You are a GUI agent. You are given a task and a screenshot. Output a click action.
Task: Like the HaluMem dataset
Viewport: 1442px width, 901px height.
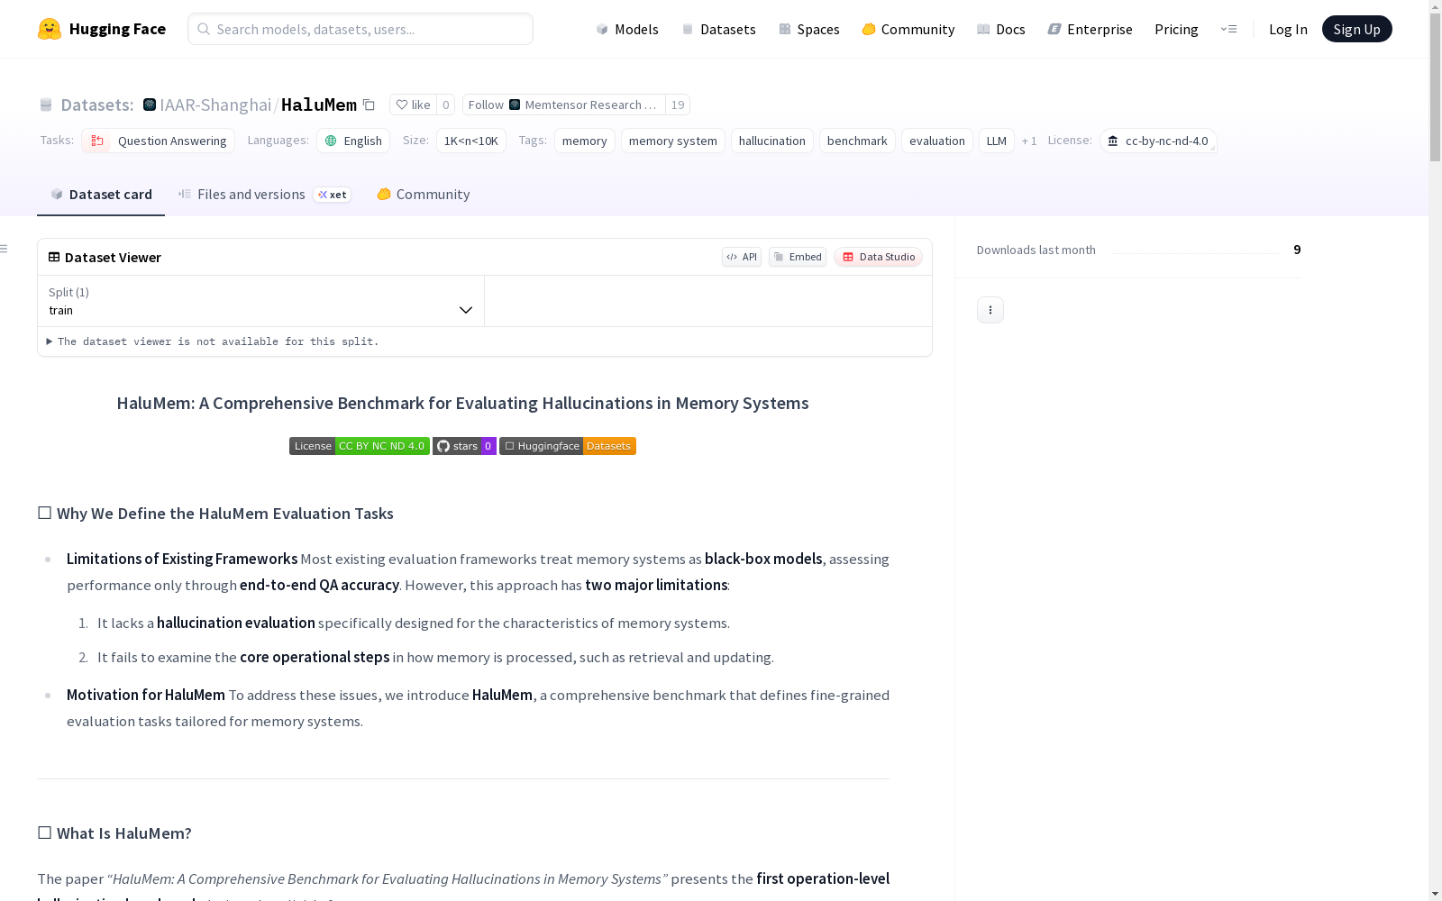(413, 105)
